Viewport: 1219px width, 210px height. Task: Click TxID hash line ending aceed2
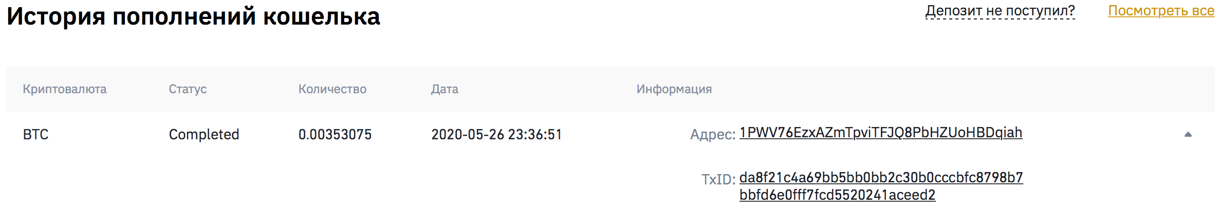[837, 195]
